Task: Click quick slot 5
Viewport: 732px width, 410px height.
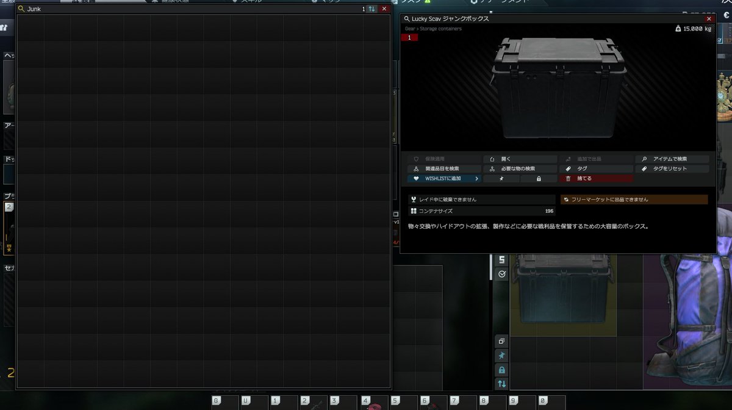Action: point(403,403)
